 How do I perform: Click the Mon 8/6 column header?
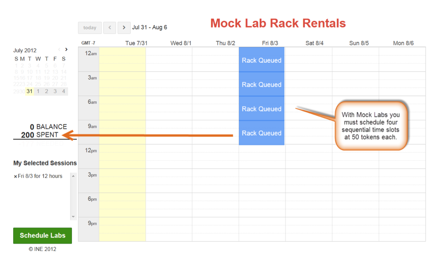[x=404, y=43]
